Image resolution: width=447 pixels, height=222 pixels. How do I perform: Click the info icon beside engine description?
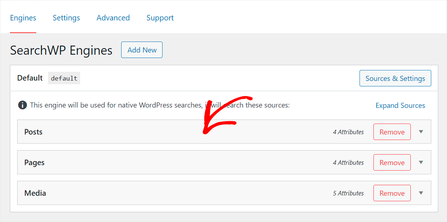click(22, 105)
